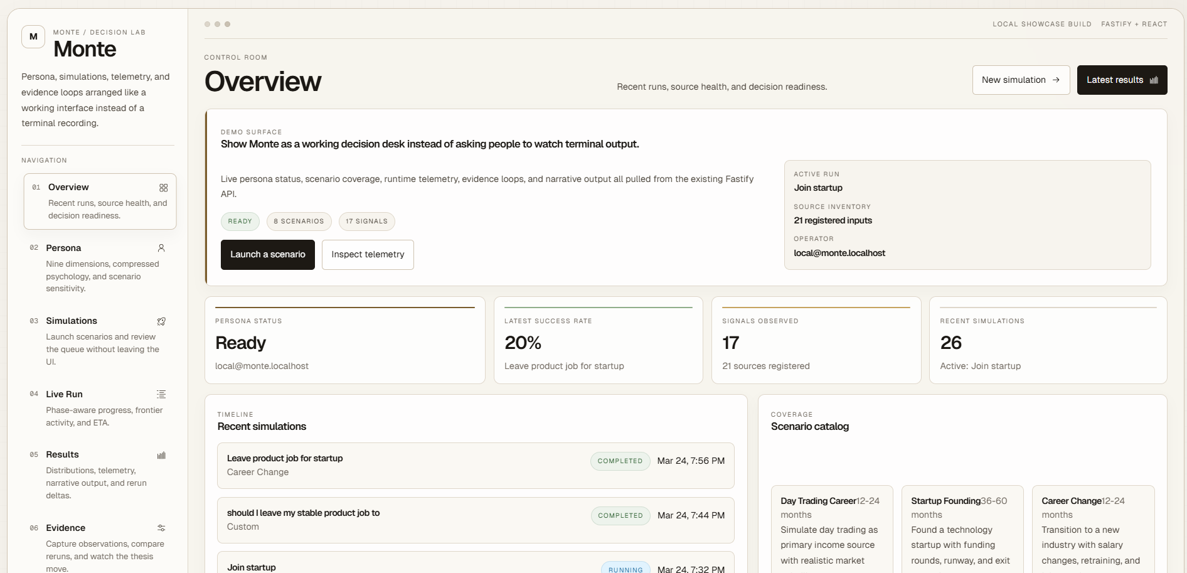
Task: Open 'should I leave my stable product job to' row
Action: pyautogui.click(x=476, y=520)
